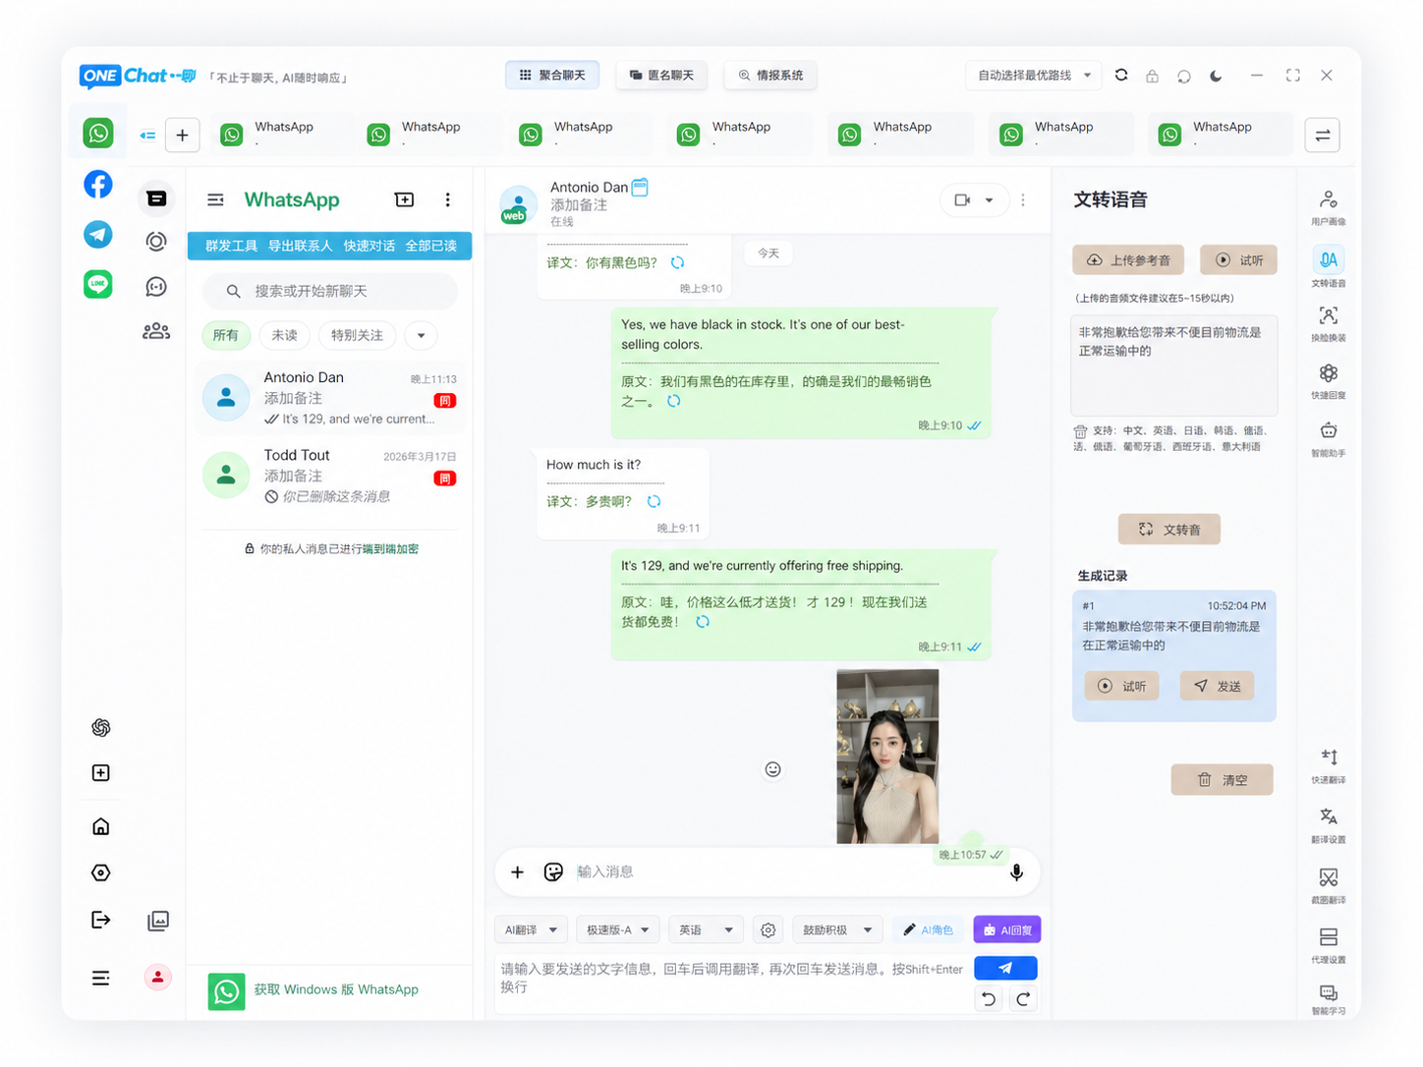This screenshot has width=1423, height=1067.
Task: Toggle dark mode moon icon
Action: click(x=1216, y=76)
